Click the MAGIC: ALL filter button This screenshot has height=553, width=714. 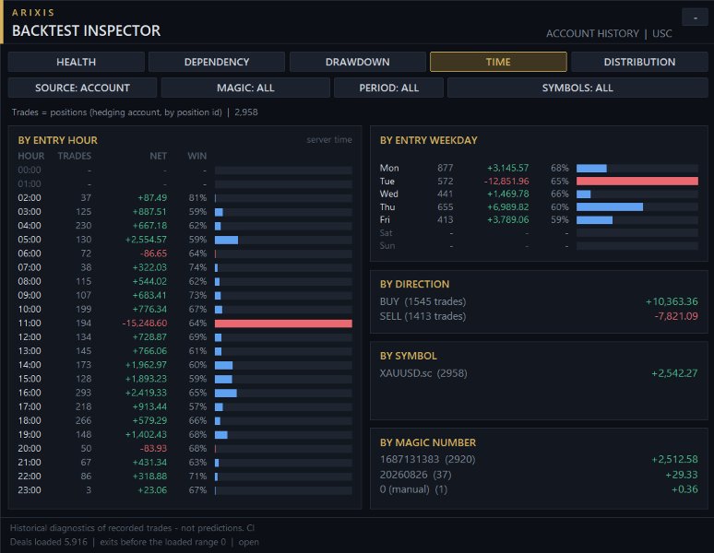pos(245,88)
